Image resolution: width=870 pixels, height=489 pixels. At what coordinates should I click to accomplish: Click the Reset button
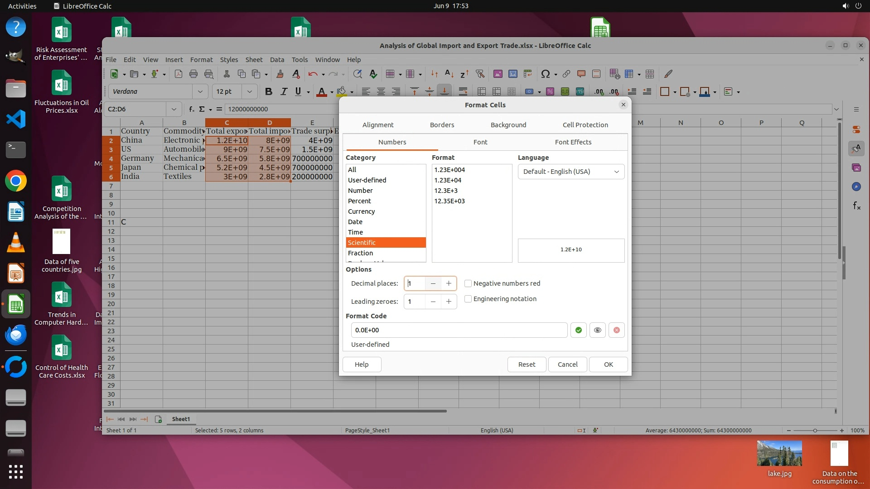(527, 364)
